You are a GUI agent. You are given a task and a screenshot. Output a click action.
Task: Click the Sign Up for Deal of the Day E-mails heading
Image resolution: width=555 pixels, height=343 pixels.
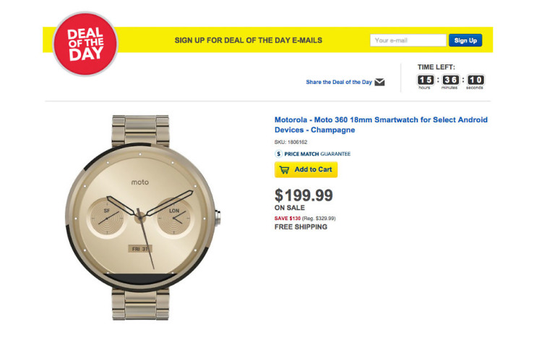(249, 41)
